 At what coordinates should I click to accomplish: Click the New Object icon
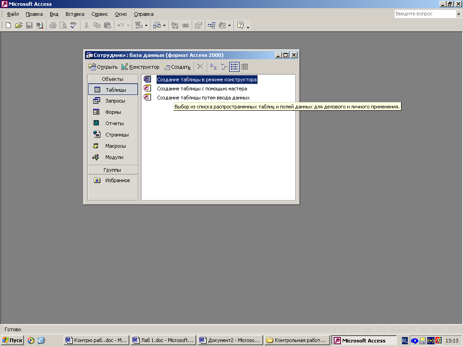222,25
